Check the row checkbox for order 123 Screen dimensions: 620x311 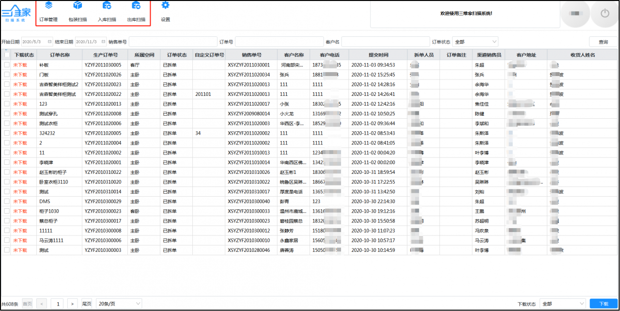[7, 104]
